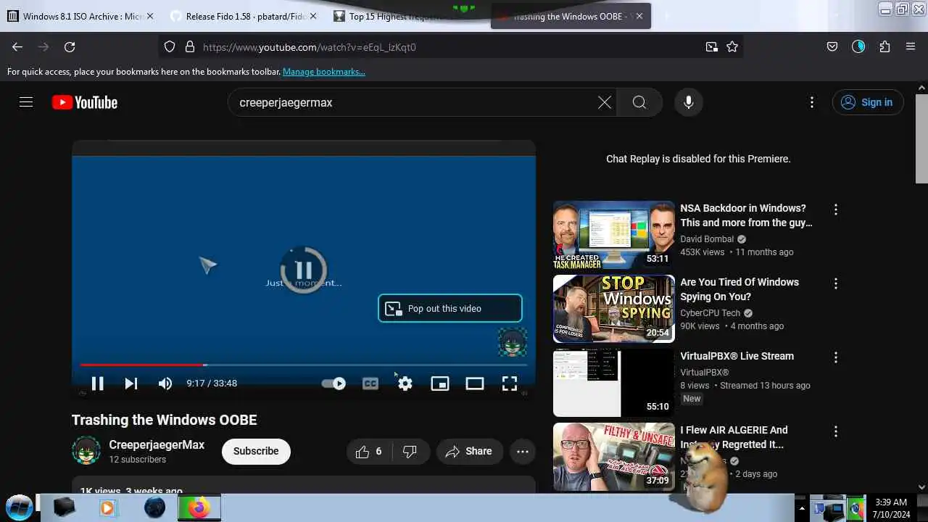Image resolution: width=928 pixels, height=522 pixels.
Task: Open I Flew AIR ALGERIE video title
Action: point(734,437)
